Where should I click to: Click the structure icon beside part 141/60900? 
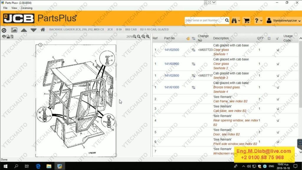193,64
